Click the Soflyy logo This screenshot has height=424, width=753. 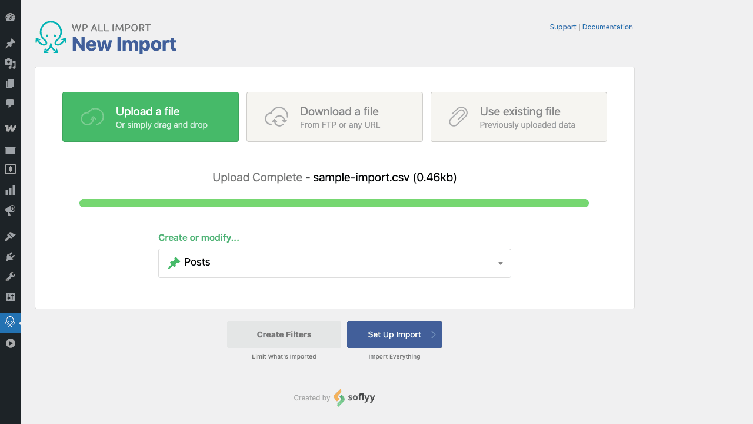tap(354, 398)
